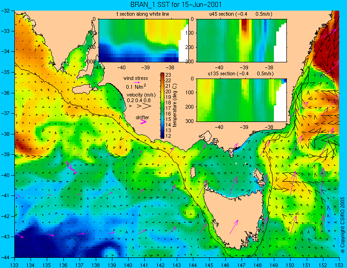347x268 pixels.
Task: Click longitude axis label 153
Action: (x=339, y=265)
